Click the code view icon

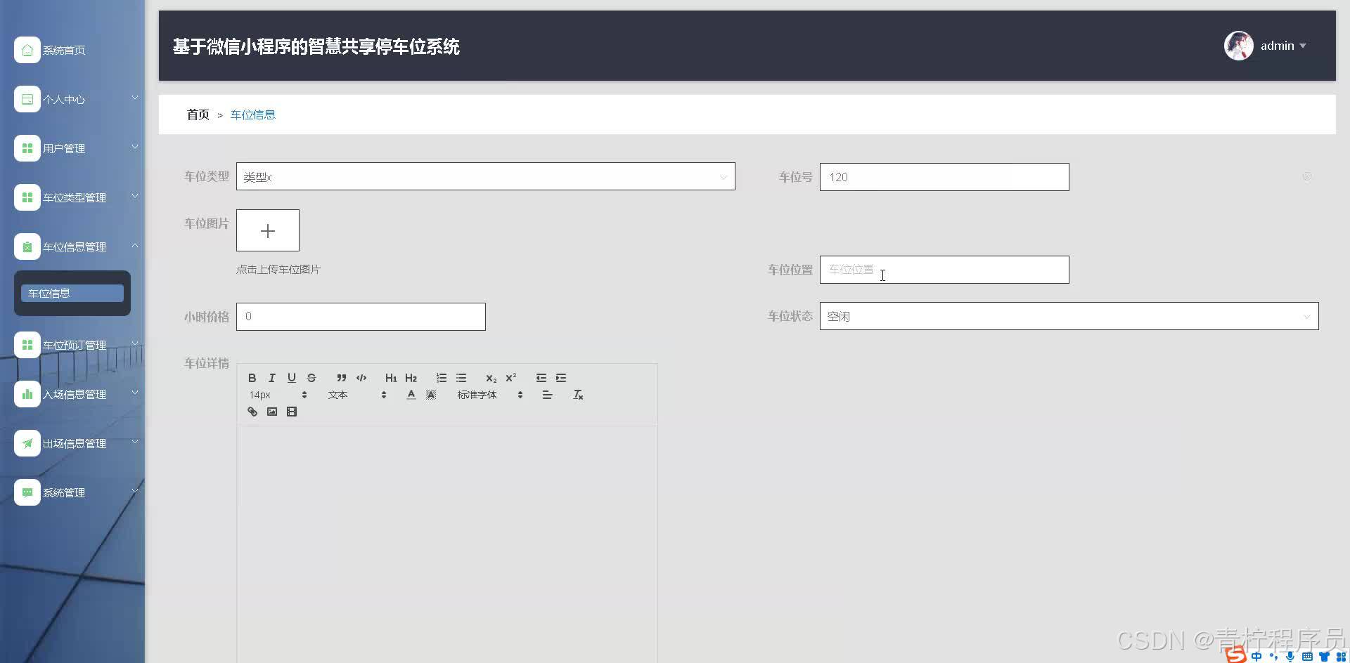coord(361,377)
